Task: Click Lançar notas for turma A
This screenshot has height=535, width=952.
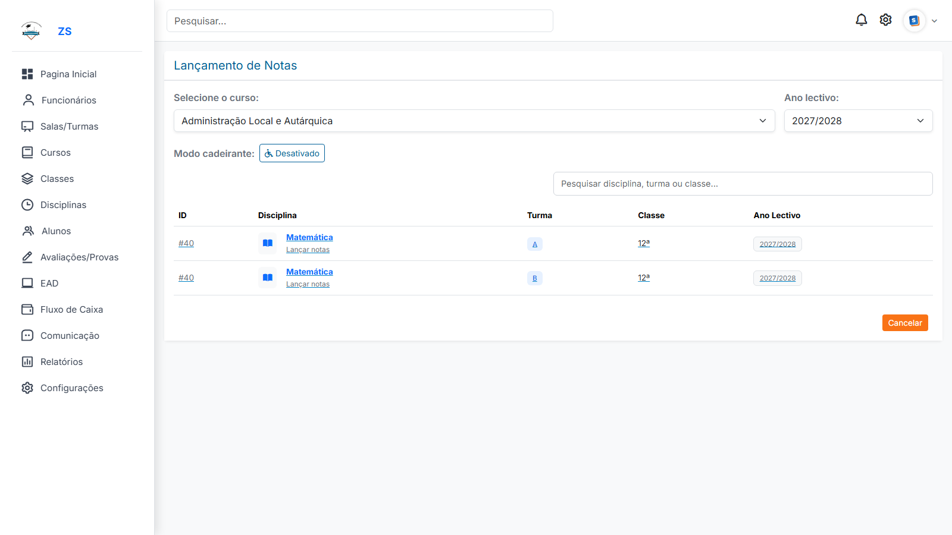Action: click(x=308, y=249)
